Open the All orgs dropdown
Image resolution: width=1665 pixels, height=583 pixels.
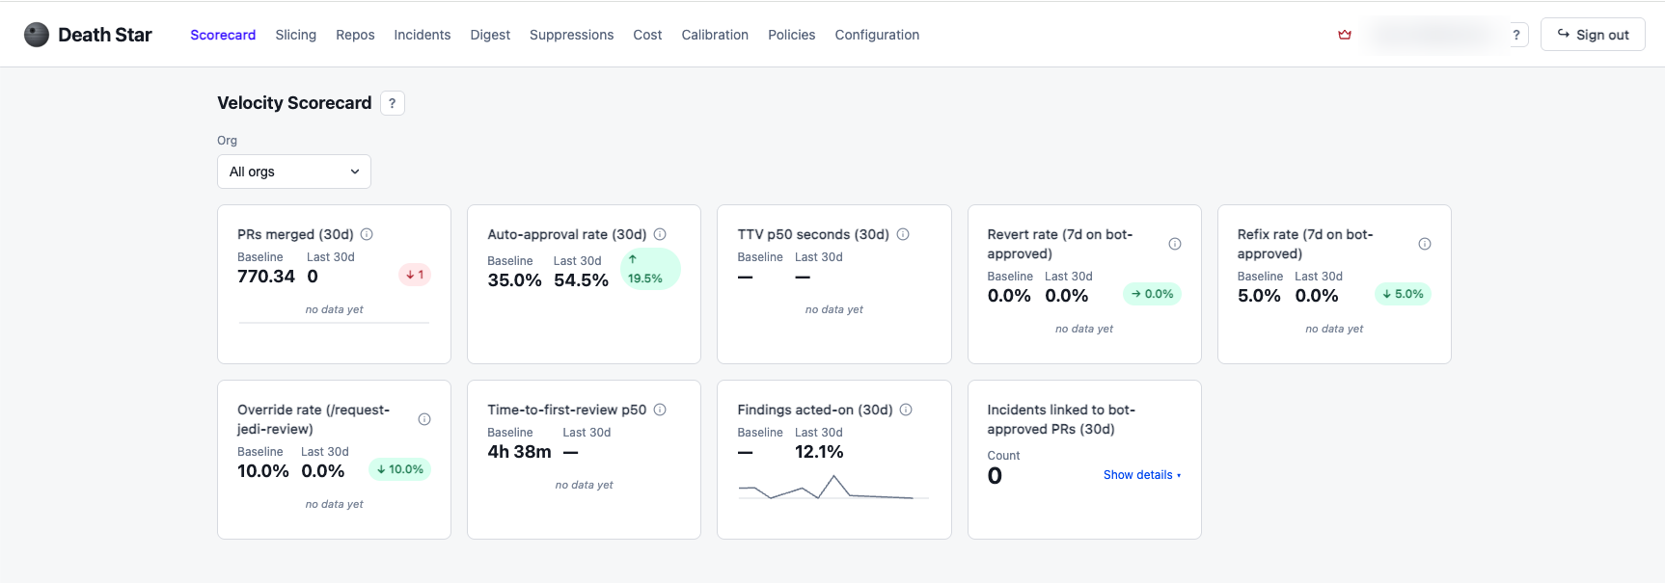pyautogui.click(x=294, y=172)
